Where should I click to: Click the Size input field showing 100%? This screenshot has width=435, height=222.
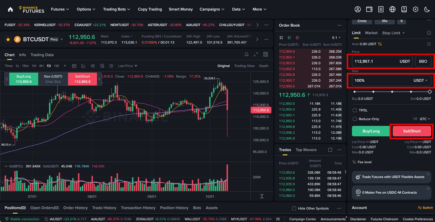392,80
